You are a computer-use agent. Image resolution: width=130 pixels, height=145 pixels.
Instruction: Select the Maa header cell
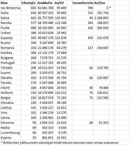pos(10,3)
